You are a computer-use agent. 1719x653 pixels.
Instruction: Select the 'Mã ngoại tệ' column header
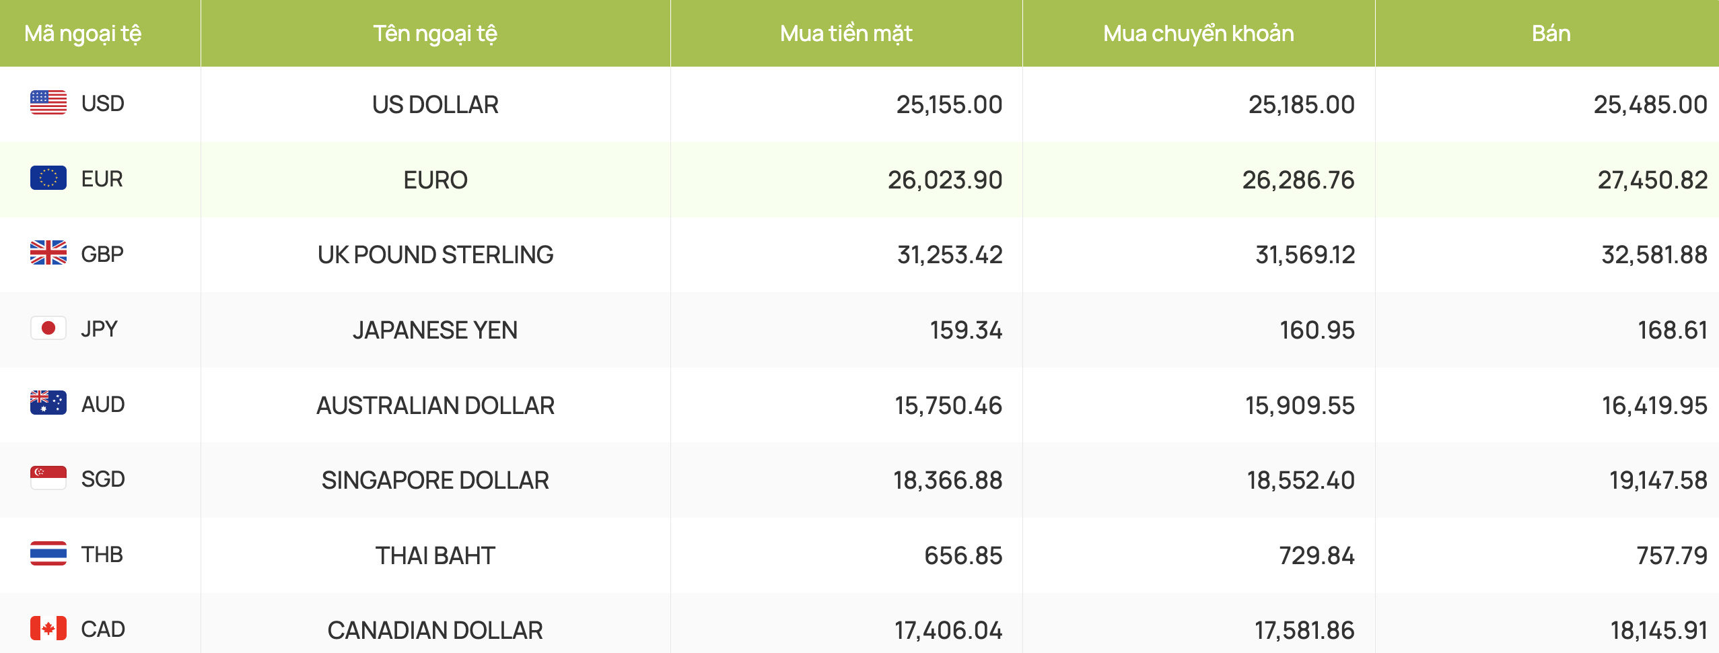[x=83, y=34]
